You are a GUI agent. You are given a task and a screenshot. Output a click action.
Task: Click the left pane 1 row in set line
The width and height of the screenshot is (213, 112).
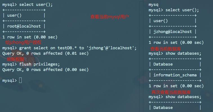pos(30,37)
